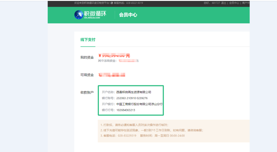
Task: Click hotline number 028-8322-9319
Action: click(135, 3)
